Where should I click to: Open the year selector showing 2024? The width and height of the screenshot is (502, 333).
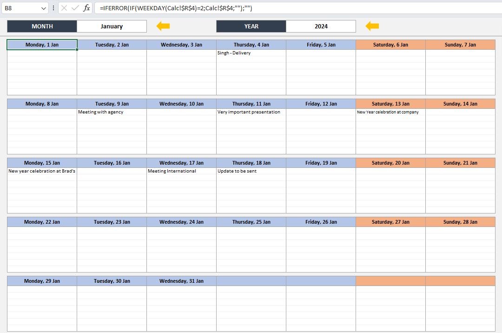pyautogui.click(x=321, y=26)
